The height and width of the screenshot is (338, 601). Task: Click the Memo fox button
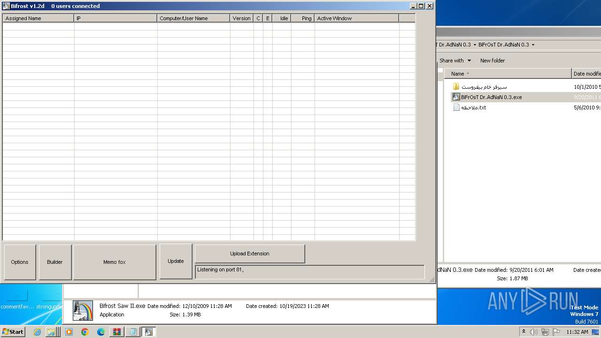(x=115, y=262)
